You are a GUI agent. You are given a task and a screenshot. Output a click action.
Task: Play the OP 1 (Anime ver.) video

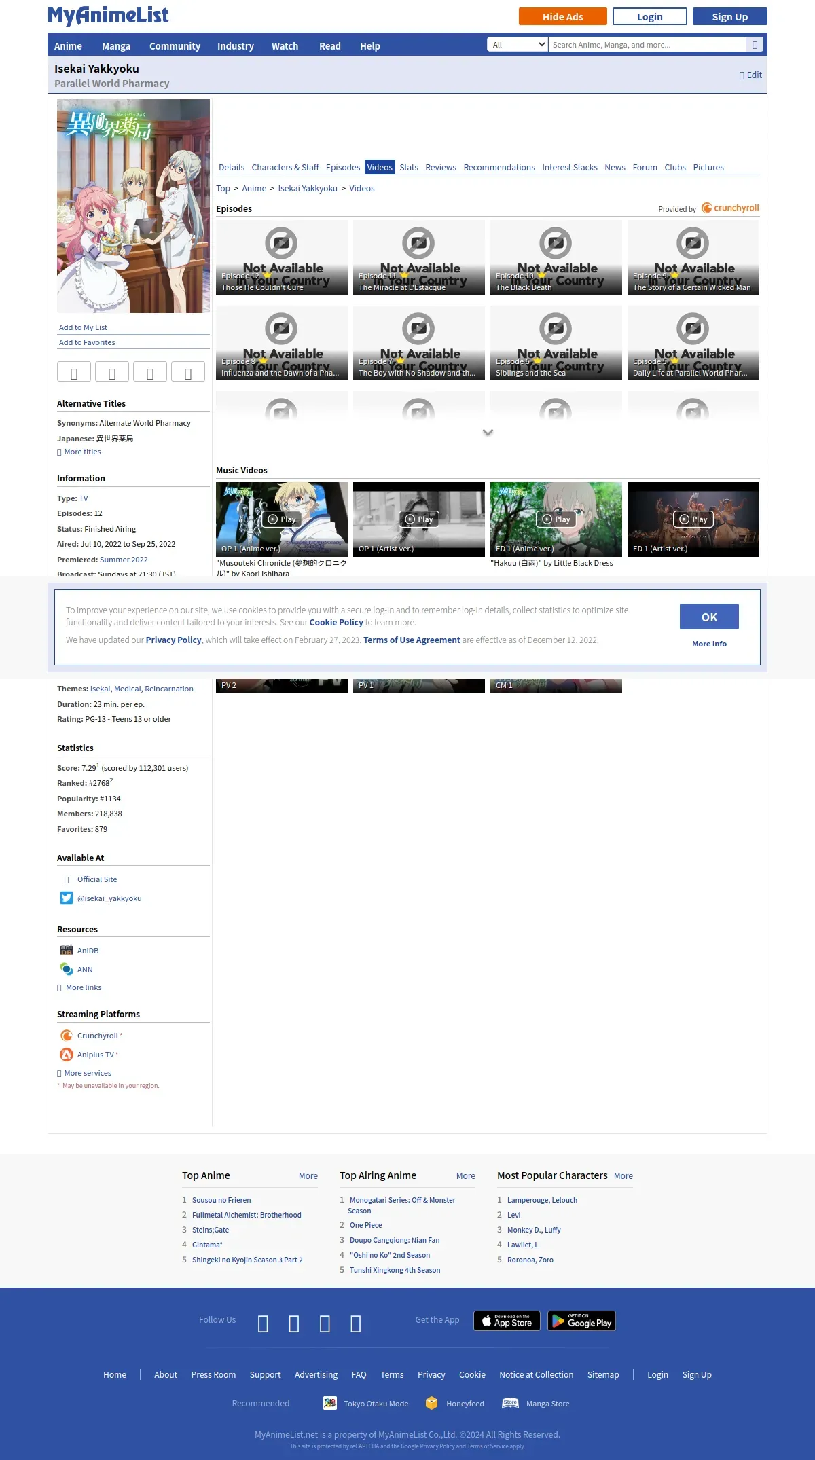(x=282, y=519)
